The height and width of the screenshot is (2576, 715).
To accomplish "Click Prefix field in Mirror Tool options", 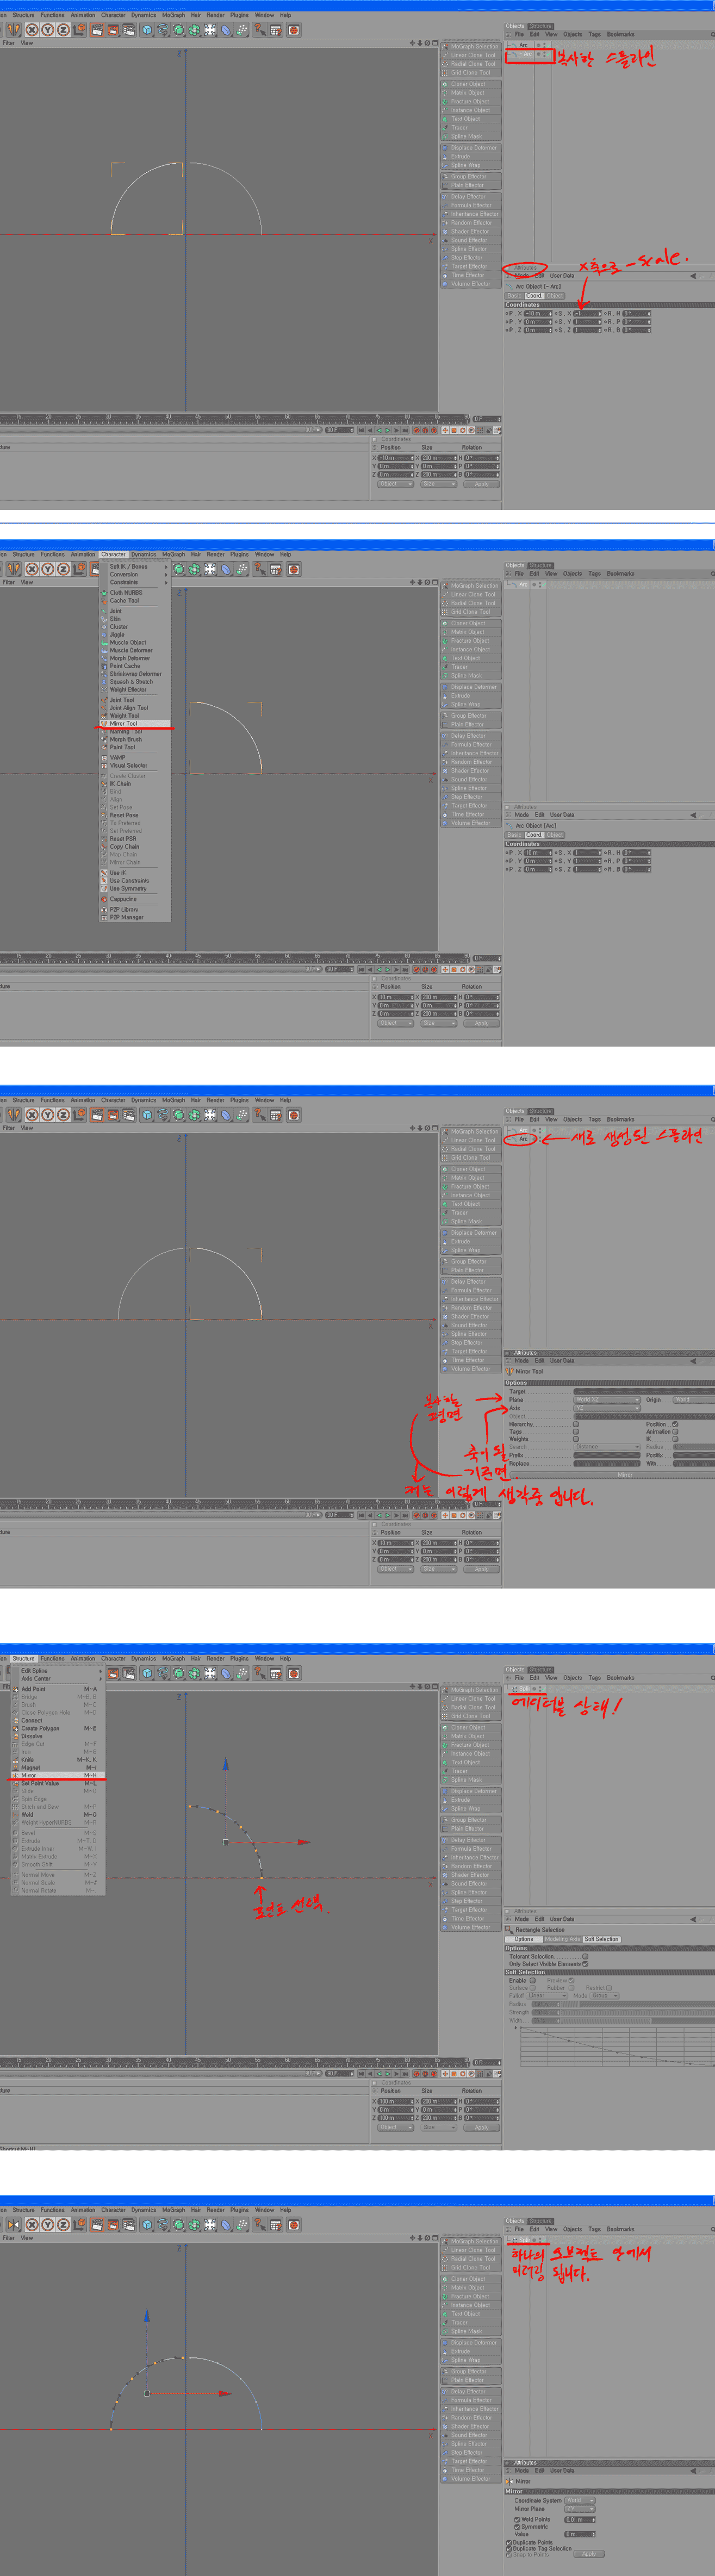I will (606, 1455).
